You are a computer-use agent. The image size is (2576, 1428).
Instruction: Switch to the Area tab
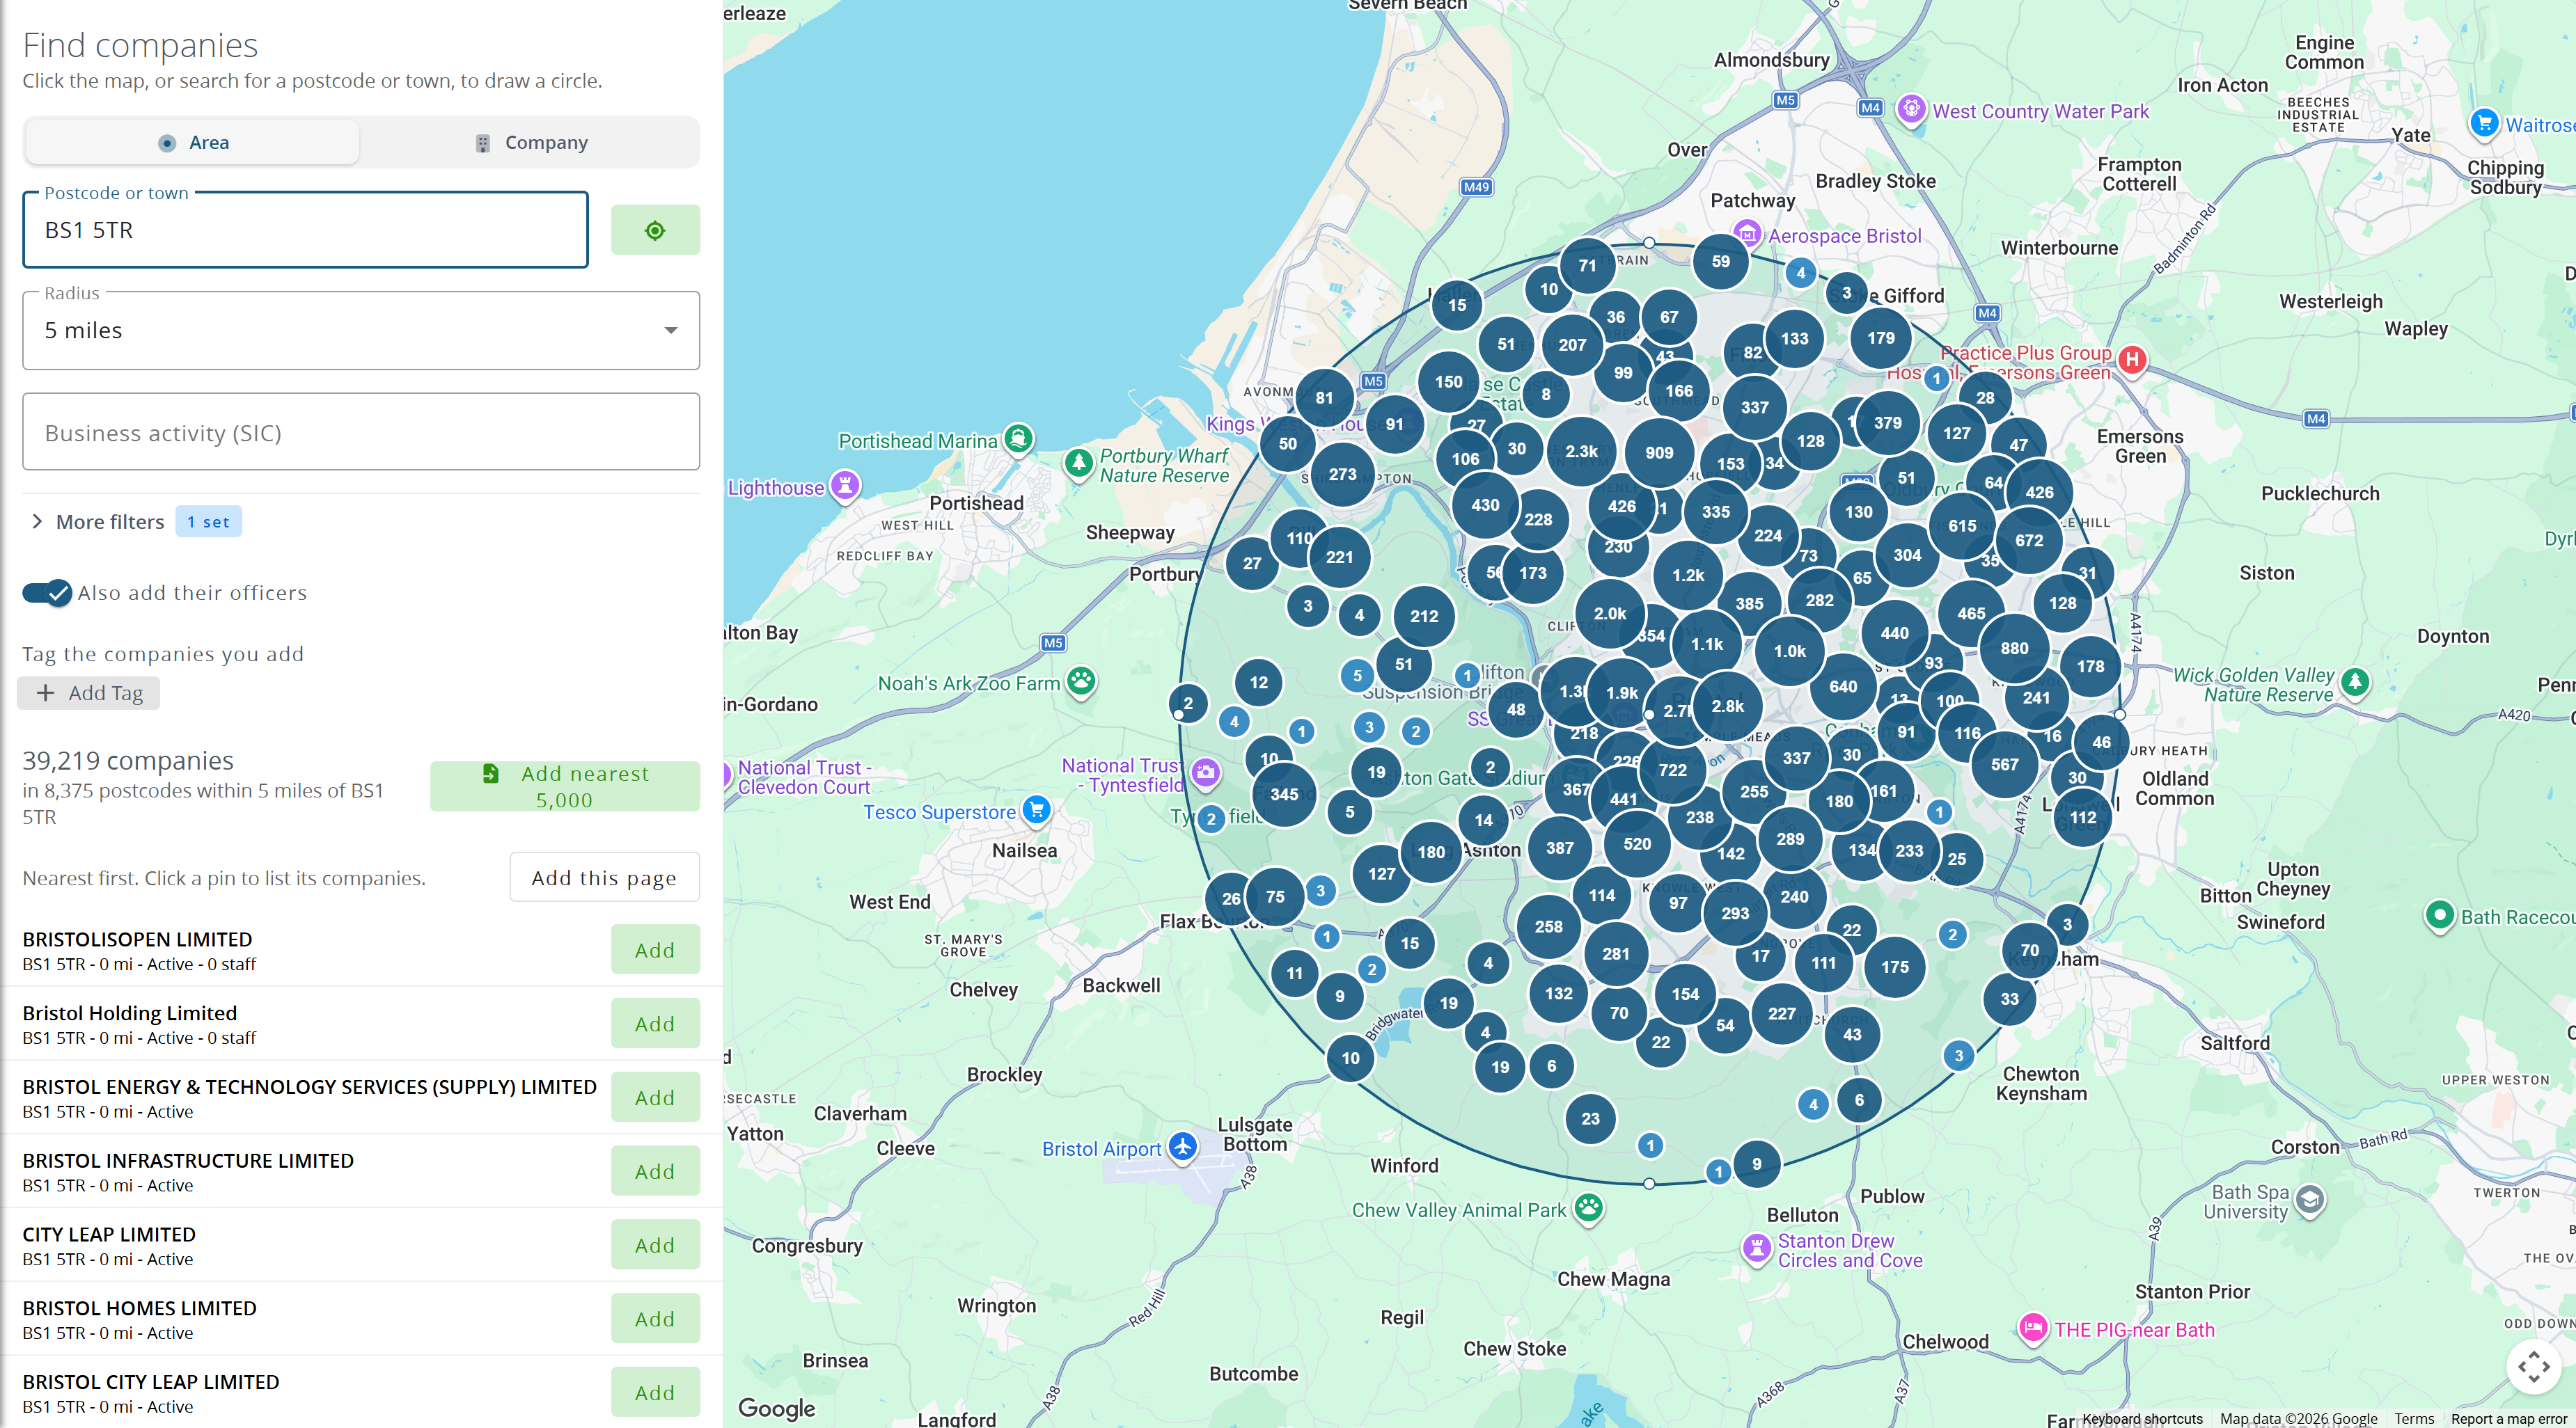tap(193, 143)
